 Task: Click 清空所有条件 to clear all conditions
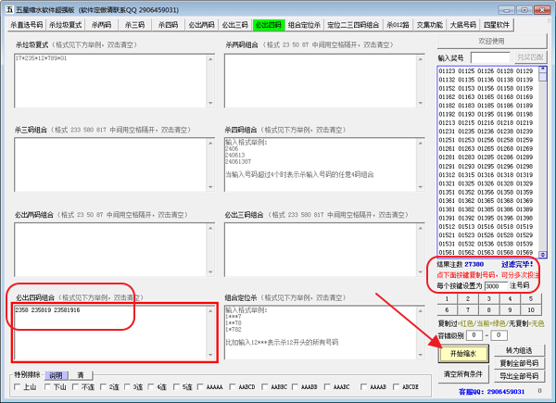coord(462,373)
